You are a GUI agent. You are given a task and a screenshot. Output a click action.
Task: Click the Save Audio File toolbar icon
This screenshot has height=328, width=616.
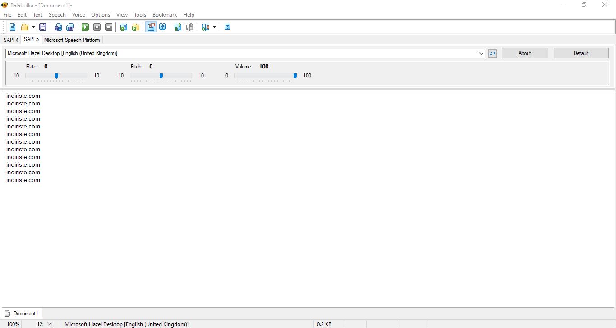point(58,27)
